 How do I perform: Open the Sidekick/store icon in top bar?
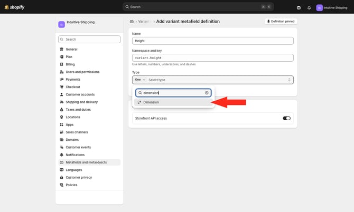pos(299,8)
